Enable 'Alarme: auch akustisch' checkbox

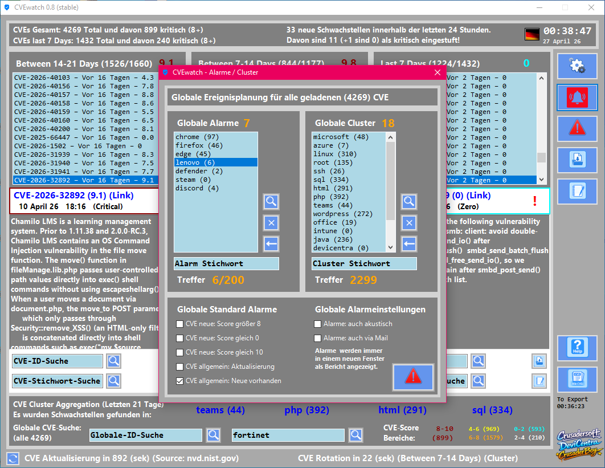pos(317,324)
